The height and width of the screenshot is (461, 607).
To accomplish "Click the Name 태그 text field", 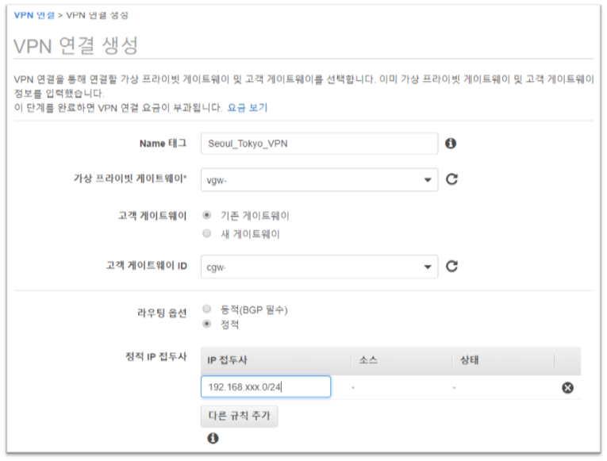I will coord(319,144).
